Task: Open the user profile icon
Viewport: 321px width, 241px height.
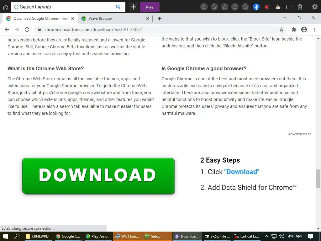Action: pyautogui.click(x=304, y=29)
